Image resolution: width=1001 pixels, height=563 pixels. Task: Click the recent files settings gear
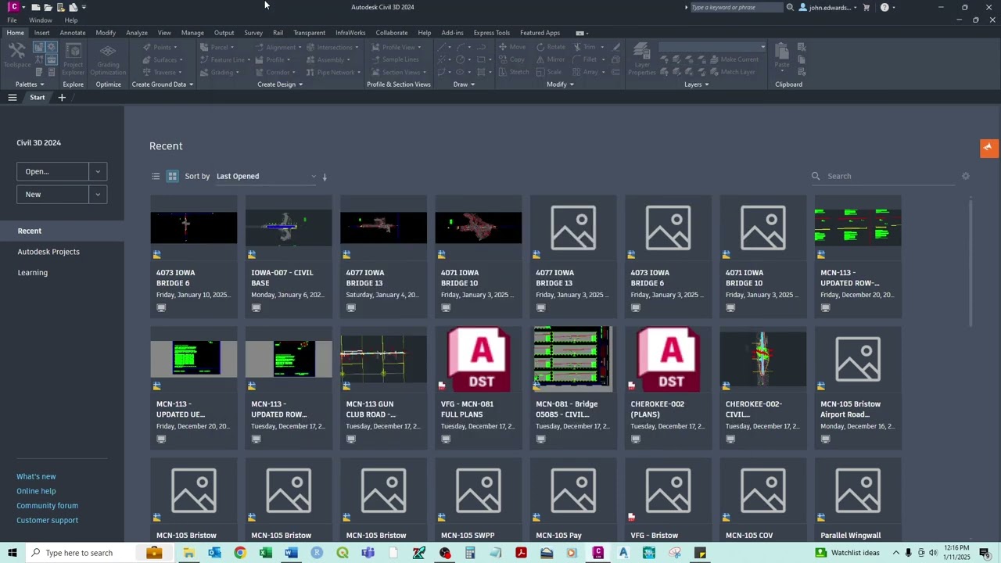966,176
